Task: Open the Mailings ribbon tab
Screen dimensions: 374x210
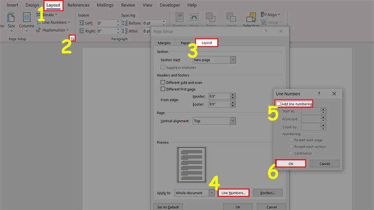Action: click(x=105, y=5)
